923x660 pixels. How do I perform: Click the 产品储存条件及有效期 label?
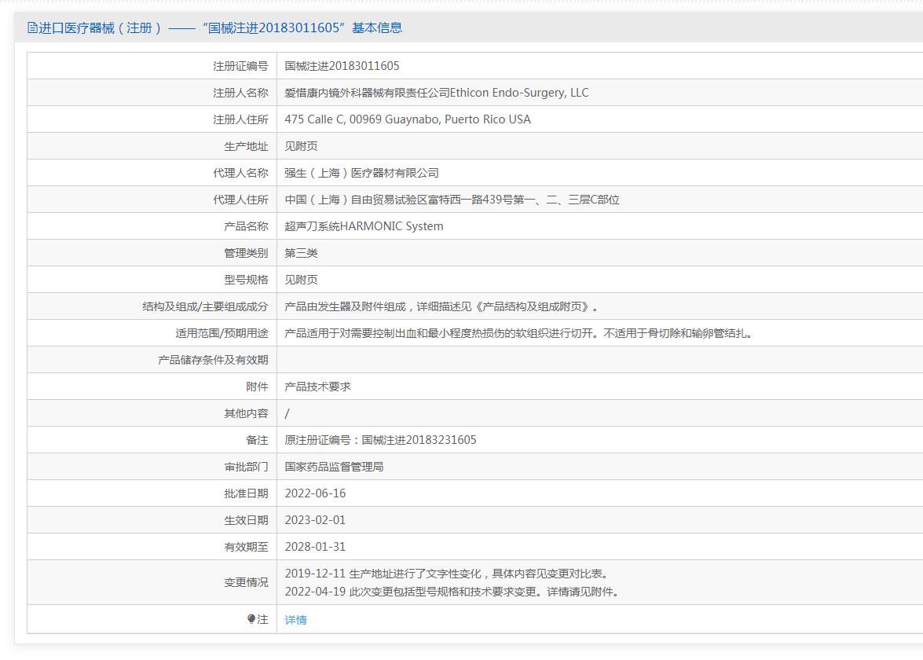(213, 360)
